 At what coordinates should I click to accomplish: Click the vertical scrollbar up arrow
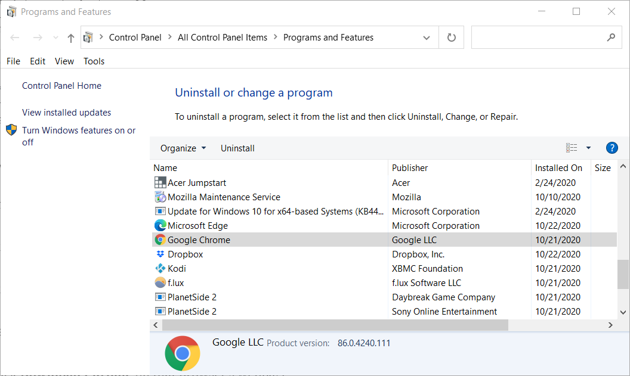623,166
